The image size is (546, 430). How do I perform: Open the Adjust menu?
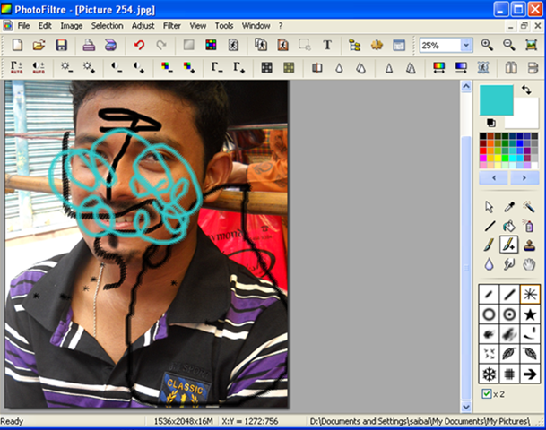pyautogui.click(x=143, y=26)
